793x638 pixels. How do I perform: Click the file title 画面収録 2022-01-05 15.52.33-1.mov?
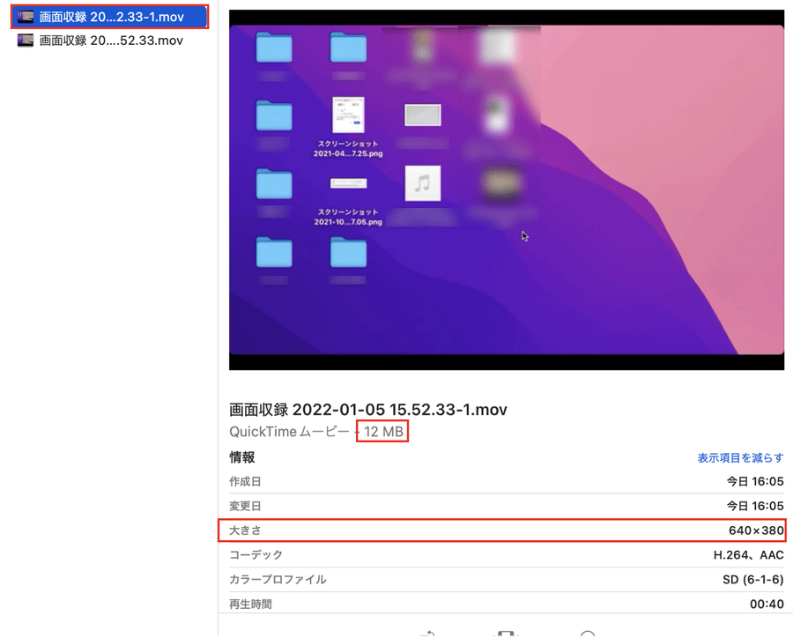coord(367,409)
